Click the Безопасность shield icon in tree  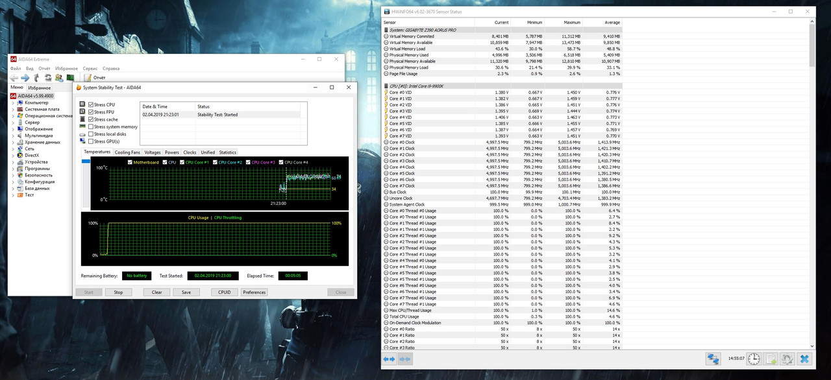[x=20, y=175]
